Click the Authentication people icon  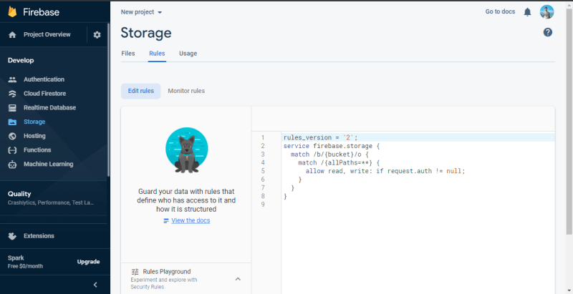[12, 79]
